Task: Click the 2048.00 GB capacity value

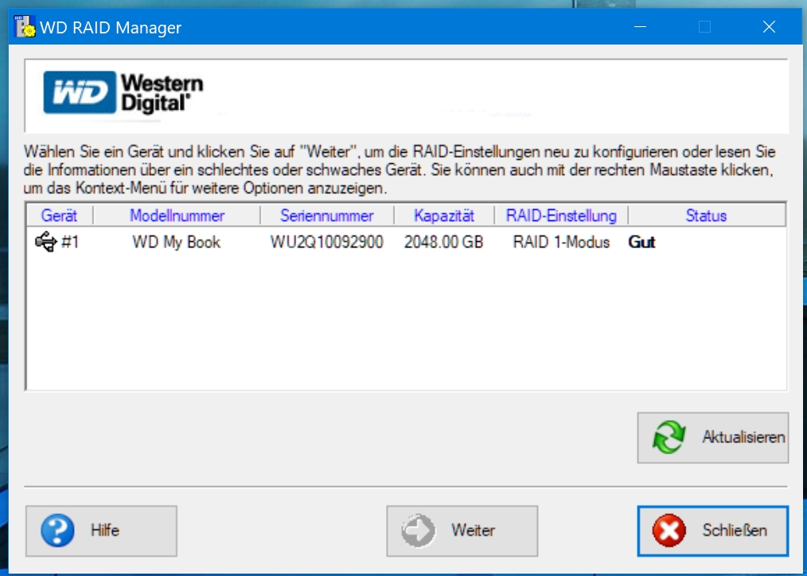Action: coord(443,242)
